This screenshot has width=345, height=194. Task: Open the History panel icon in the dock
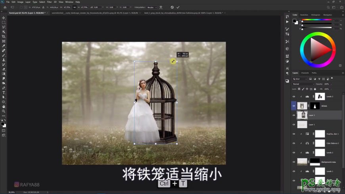pyautogui.click(x=287, y=17)
